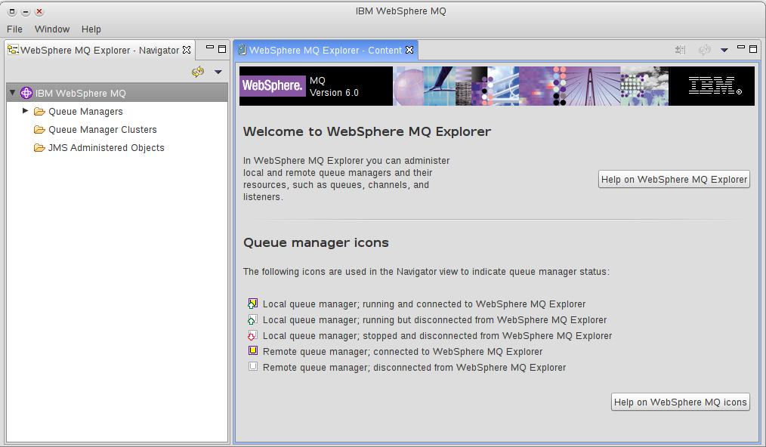766x447 pixels.
Task: Open the Content view menu dropdown arrow
Action: pyautogui.click(x=724, y=51)
